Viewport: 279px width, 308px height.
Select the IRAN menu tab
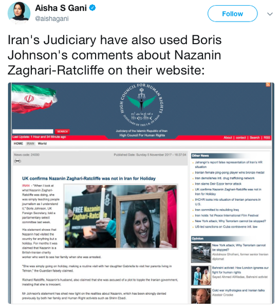30,143
